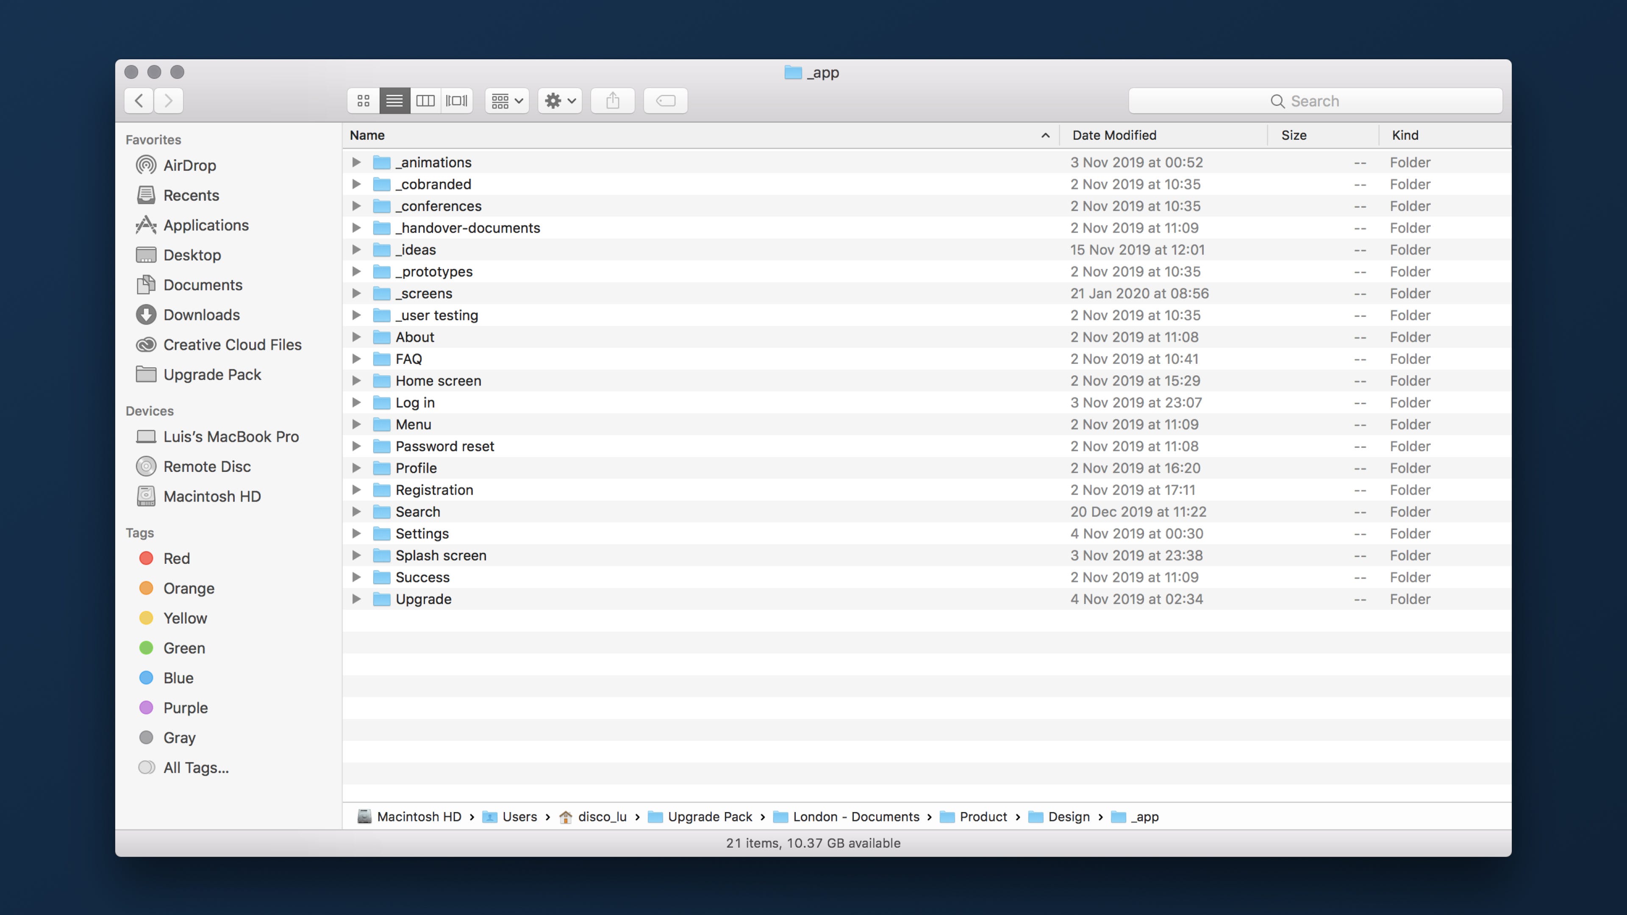Switch to icon view mode
The image size is (1627, 915).
coord(363,101)
